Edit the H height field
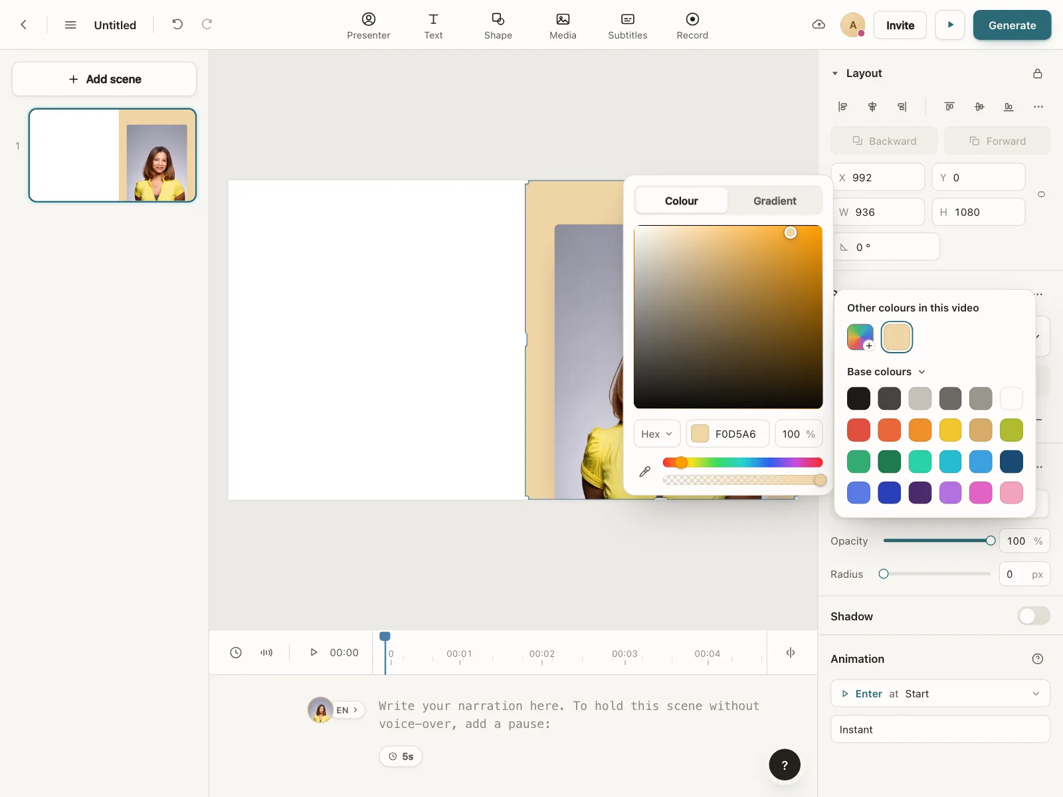The height and width of the screenshot is (797, 1063). 979,212
